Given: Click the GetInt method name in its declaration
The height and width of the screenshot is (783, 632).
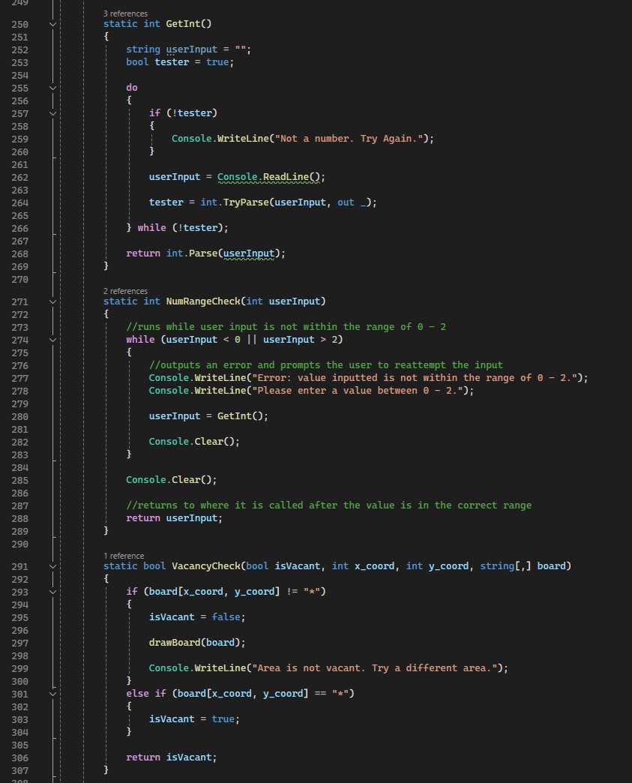Looking at the screenshot, I should pyautogui.click(x=183, y=24).
